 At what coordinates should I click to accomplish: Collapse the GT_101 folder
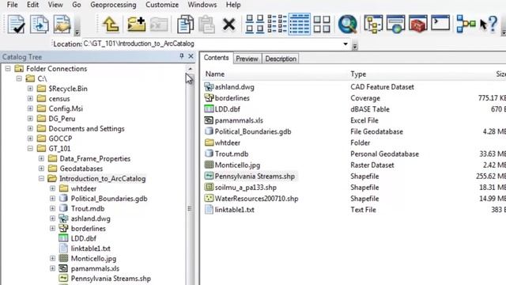30,149
